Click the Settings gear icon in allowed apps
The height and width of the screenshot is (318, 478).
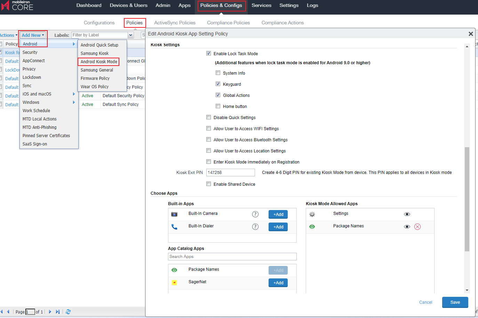312,214
